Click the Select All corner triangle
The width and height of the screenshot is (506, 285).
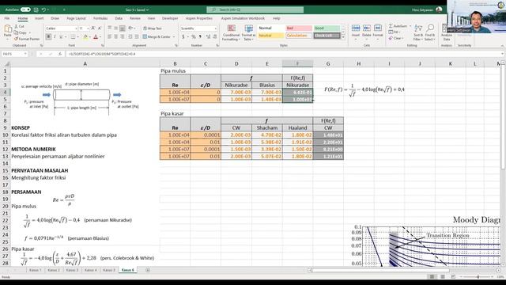click(6, 63)
